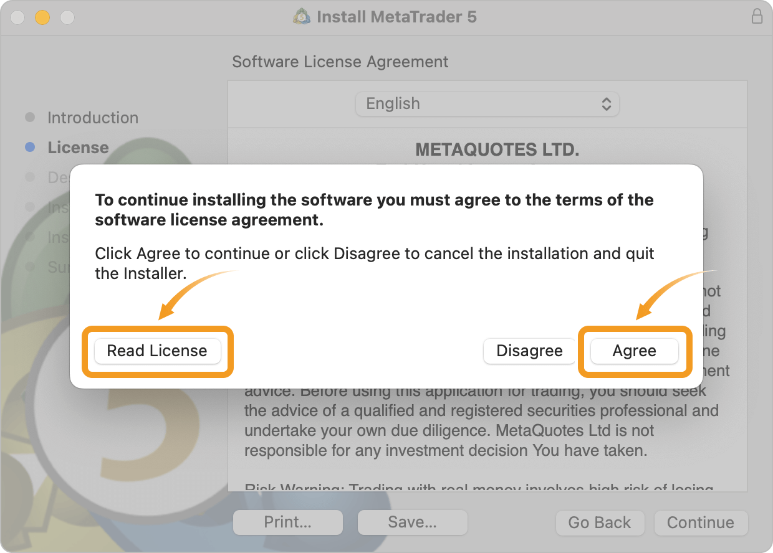The width and height of the screenshot is (773, 553).
Task: Click the lock icon in title bar
Action: click(757, 17)
